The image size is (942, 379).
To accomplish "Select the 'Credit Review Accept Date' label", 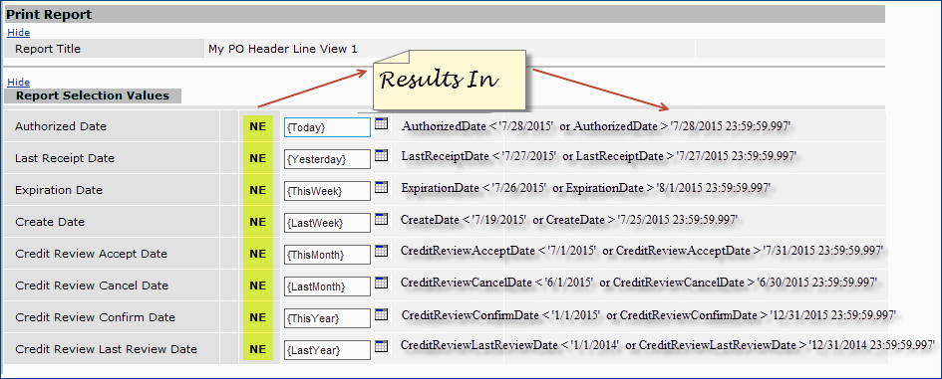I will [92, 254].
